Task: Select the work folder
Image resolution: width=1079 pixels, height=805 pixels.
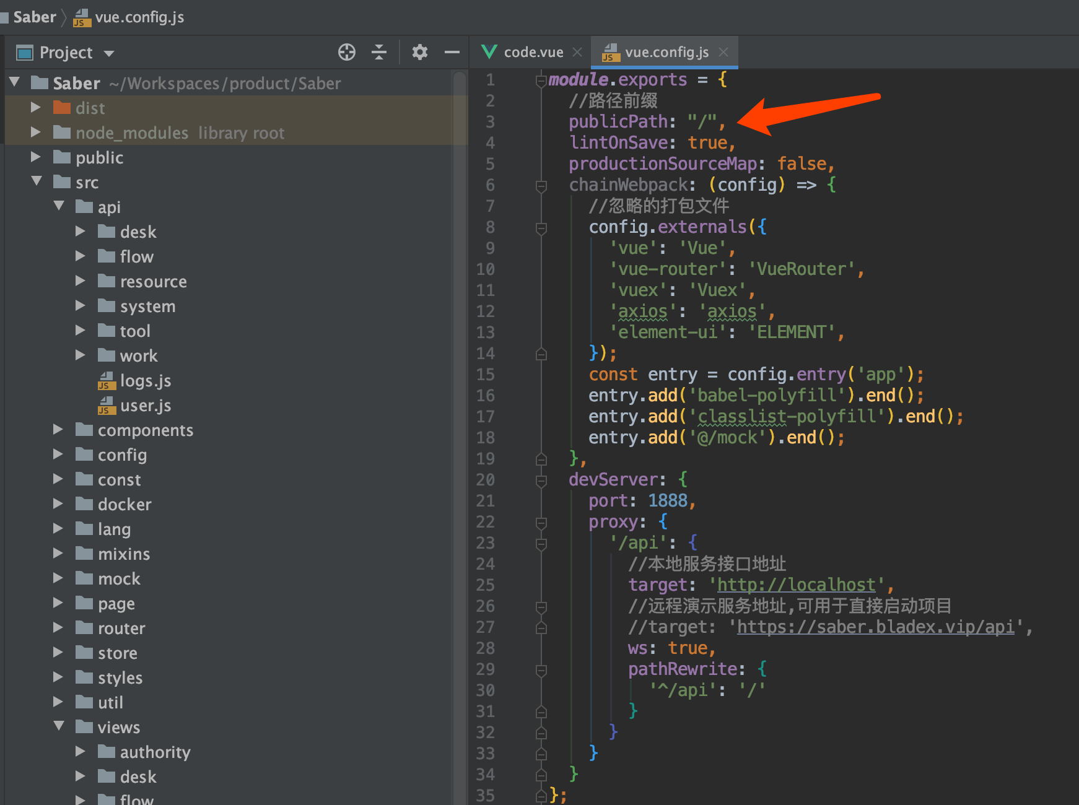Action: tap(139, 356)
